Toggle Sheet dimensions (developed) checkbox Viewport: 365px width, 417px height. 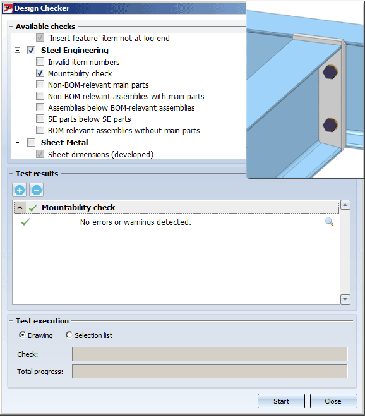click(40, 154)
